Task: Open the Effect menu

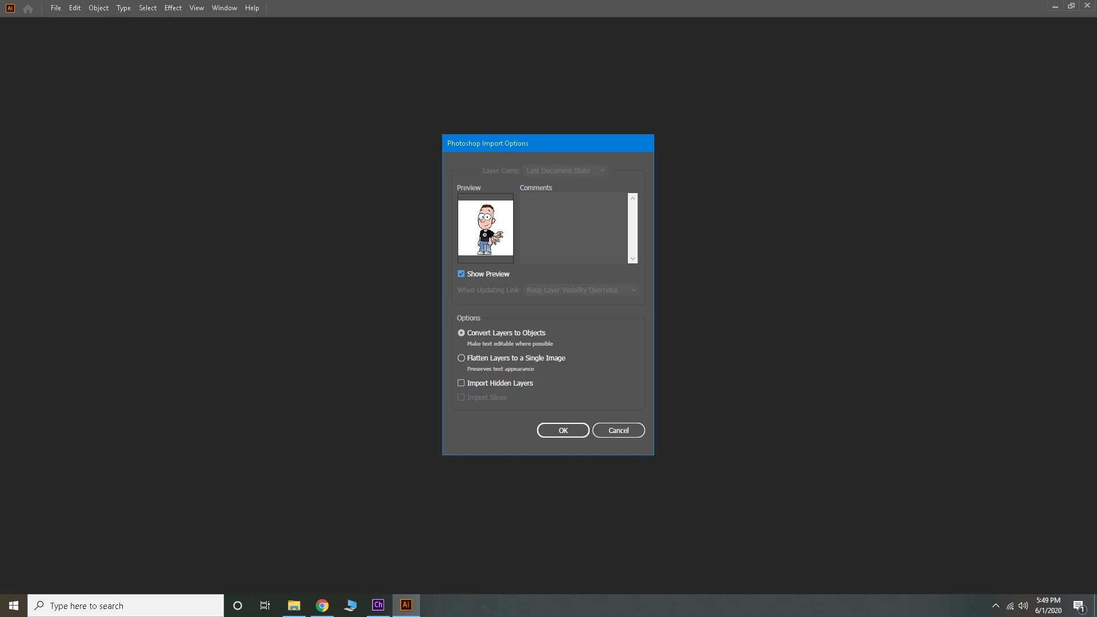Action: (x=173, y=8)
